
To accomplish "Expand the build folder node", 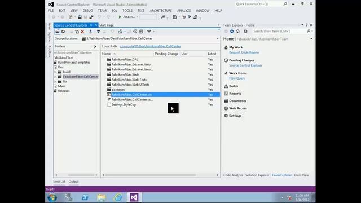I will pos(55,72).
